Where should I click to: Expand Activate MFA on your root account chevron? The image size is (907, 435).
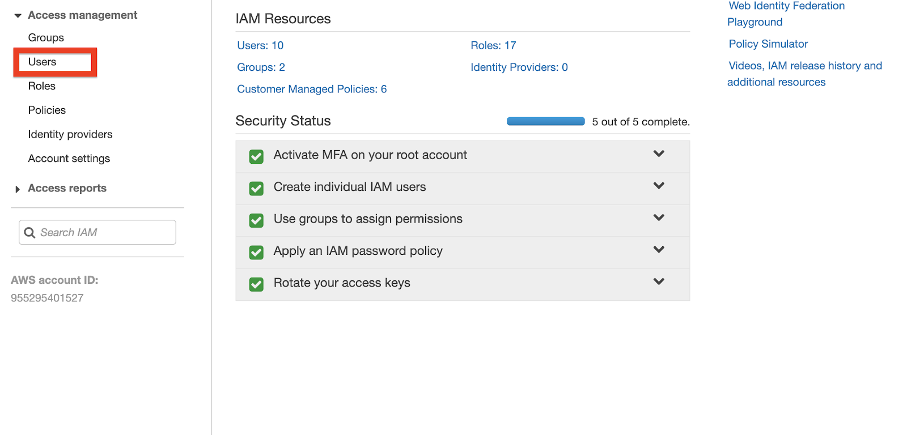pos(659,153)
